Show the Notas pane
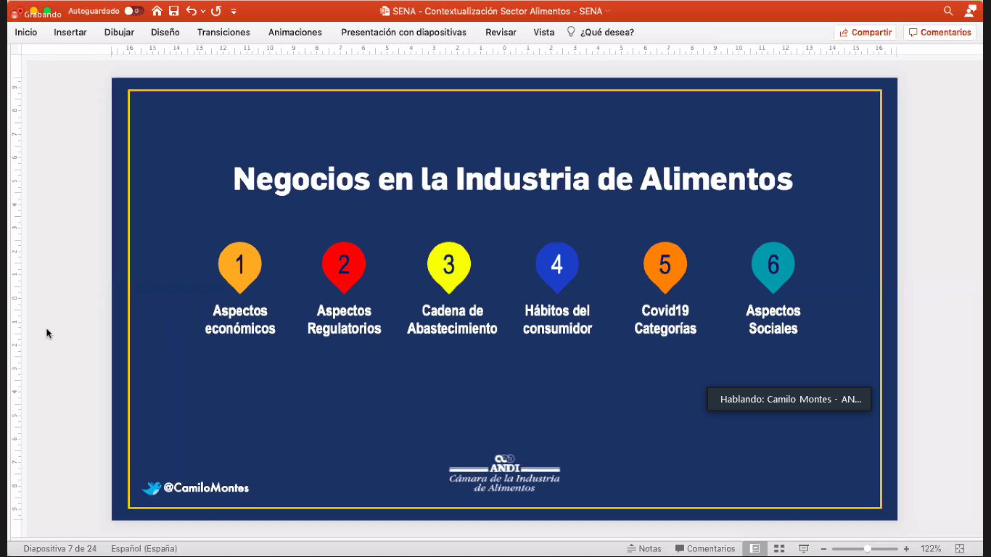The width and height of the screenshot is (991, 557). click(x=644, y=548)
